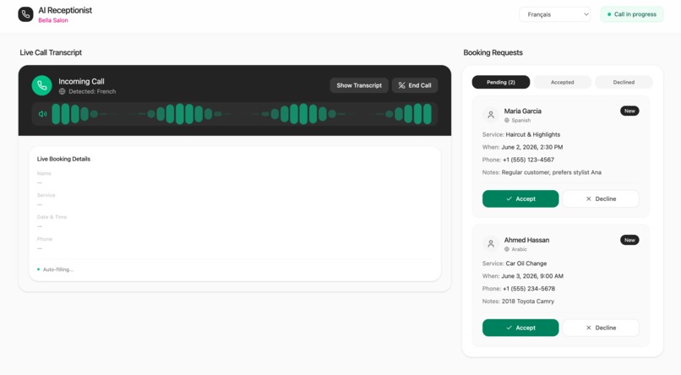Switch to the Accepted tab
The height and width of the screenshot is (375, 681).
point(563,82)
